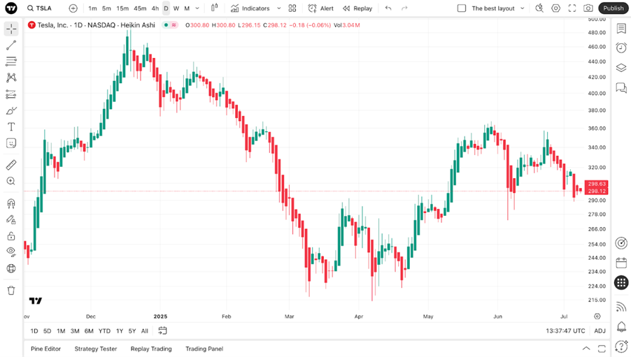The width and height of the screenshot is (631, 357).
Task: Toggle lock all drawings
Action: [x=11, y=236]
